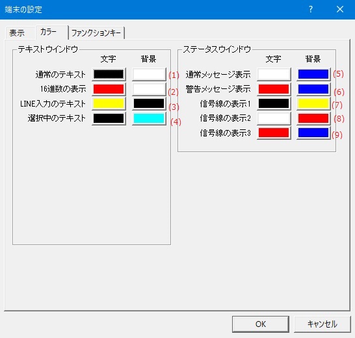Select the cyan 背景 swatch for 選択中のテキスト
This screenshot has width=355, height=338.
149,118
